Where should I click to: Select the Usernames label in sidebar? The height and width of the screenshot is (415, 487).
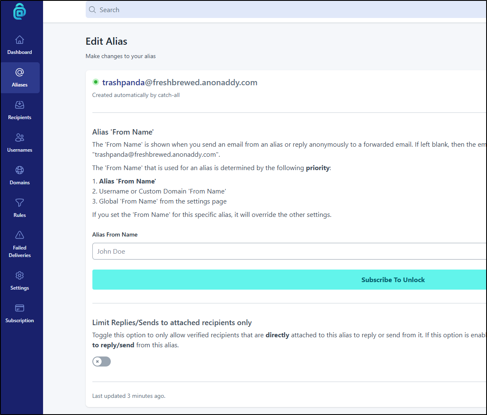coord(20,150)
